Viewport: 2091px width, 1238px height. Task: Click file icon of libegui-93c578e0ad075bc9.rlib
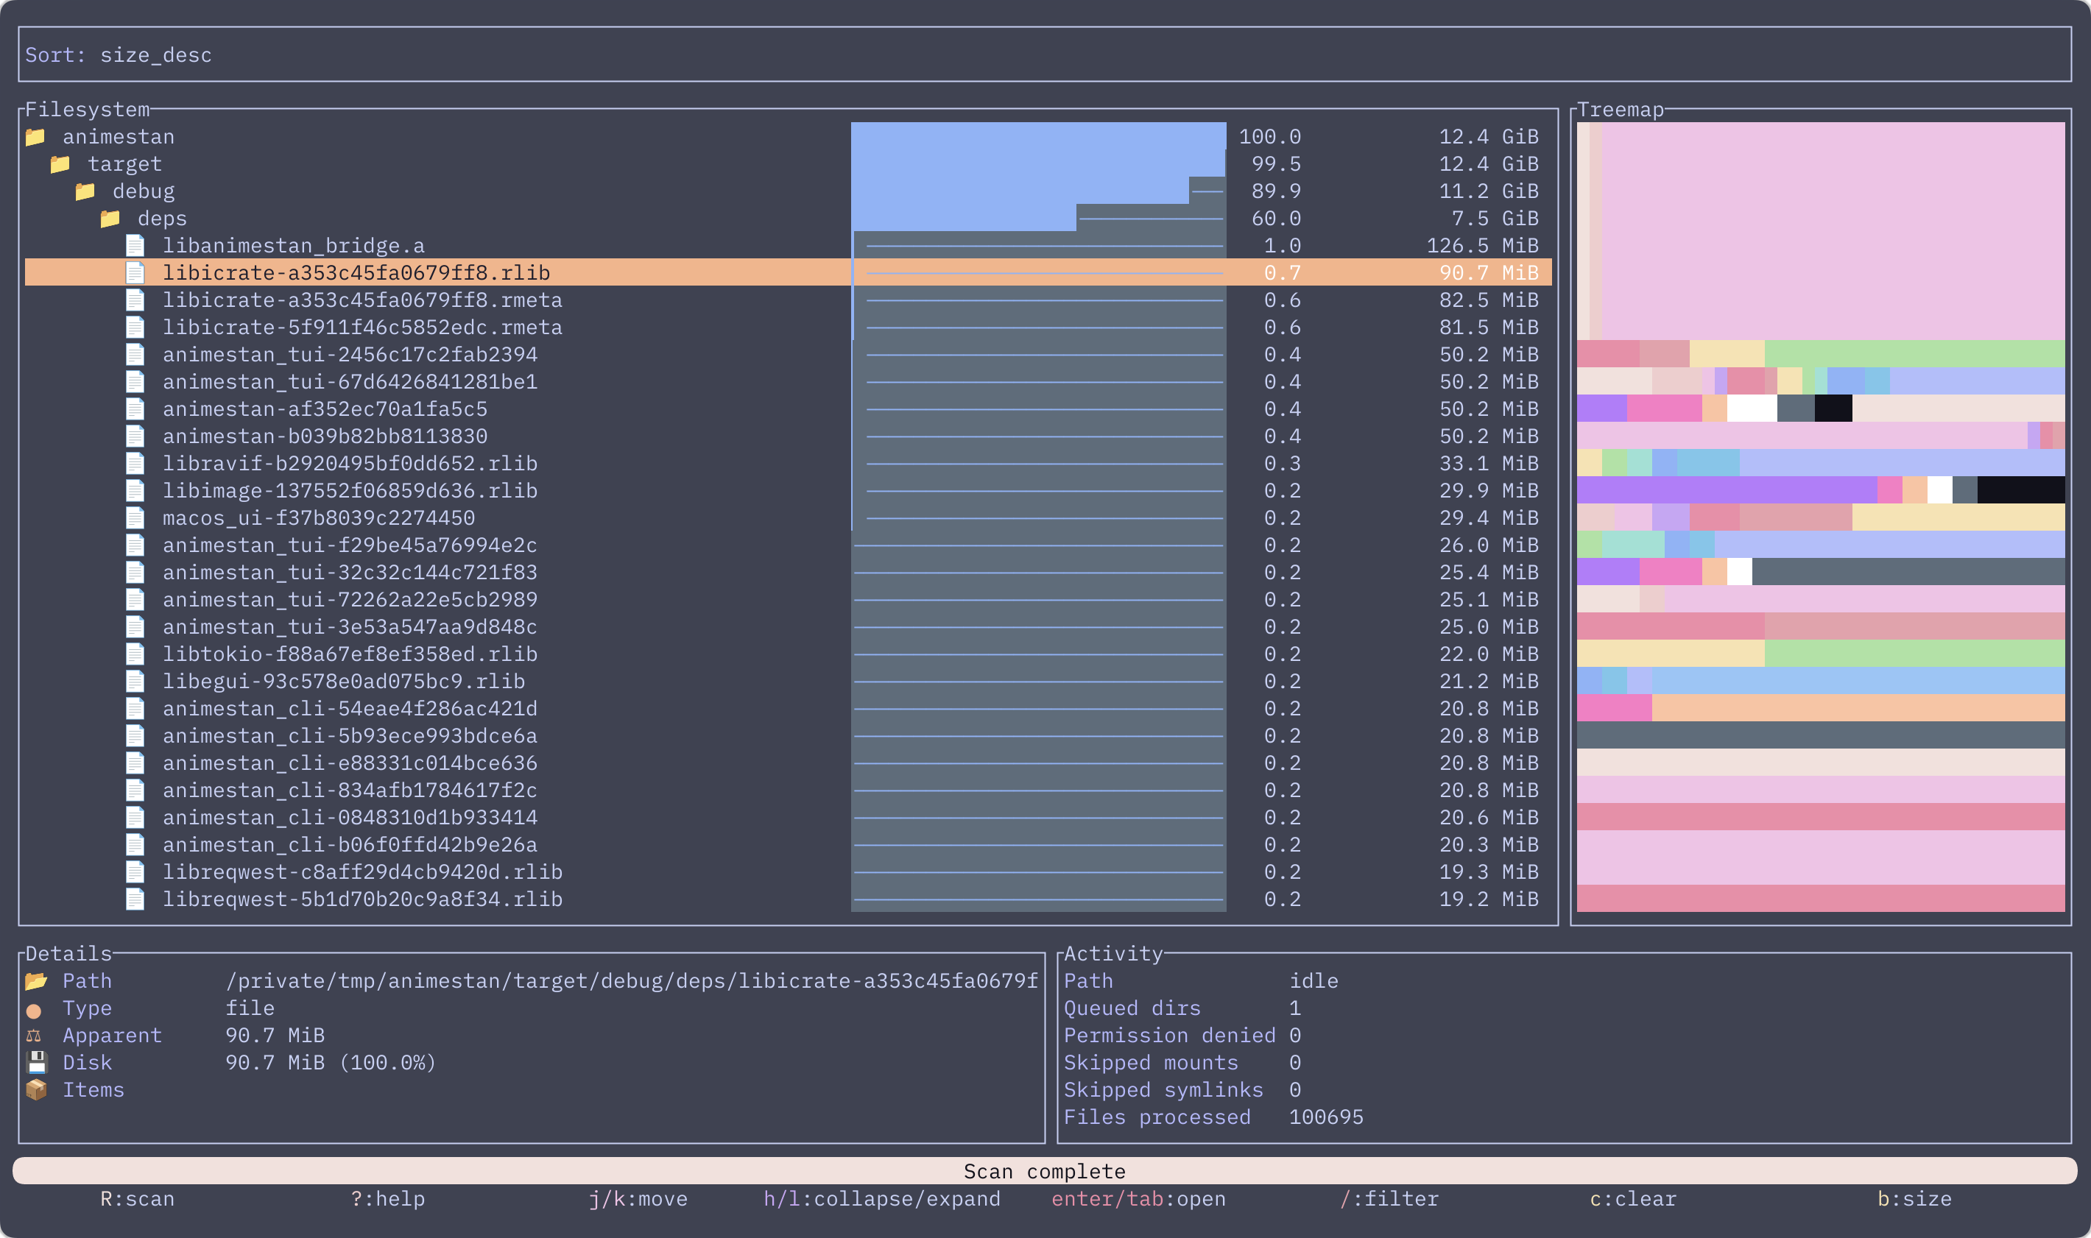[x=135, y=682]
